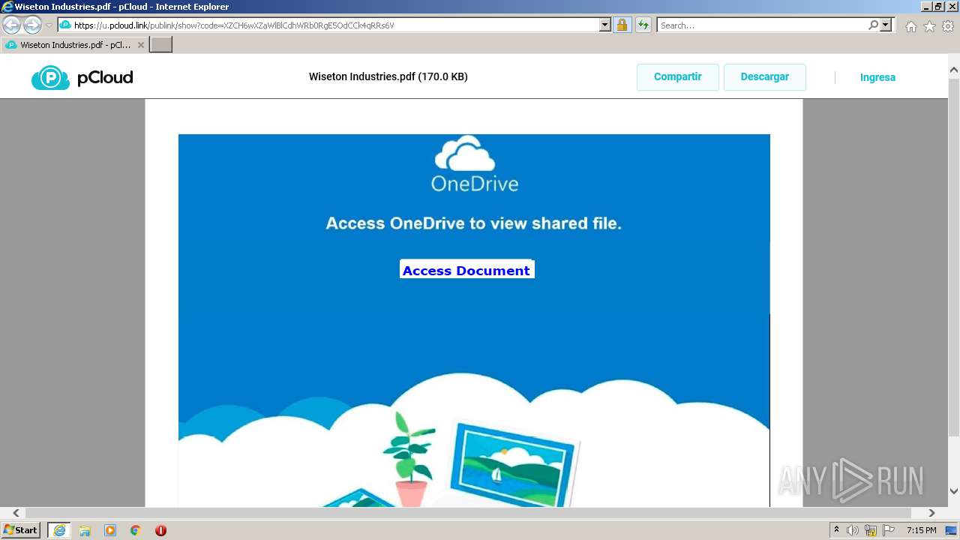
Task: Open File Explorer from taskbar
Action: [85, 530]
